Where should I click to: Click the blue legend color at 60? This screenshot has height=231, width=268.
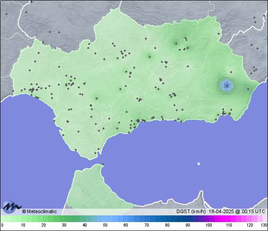pos(126,218)
